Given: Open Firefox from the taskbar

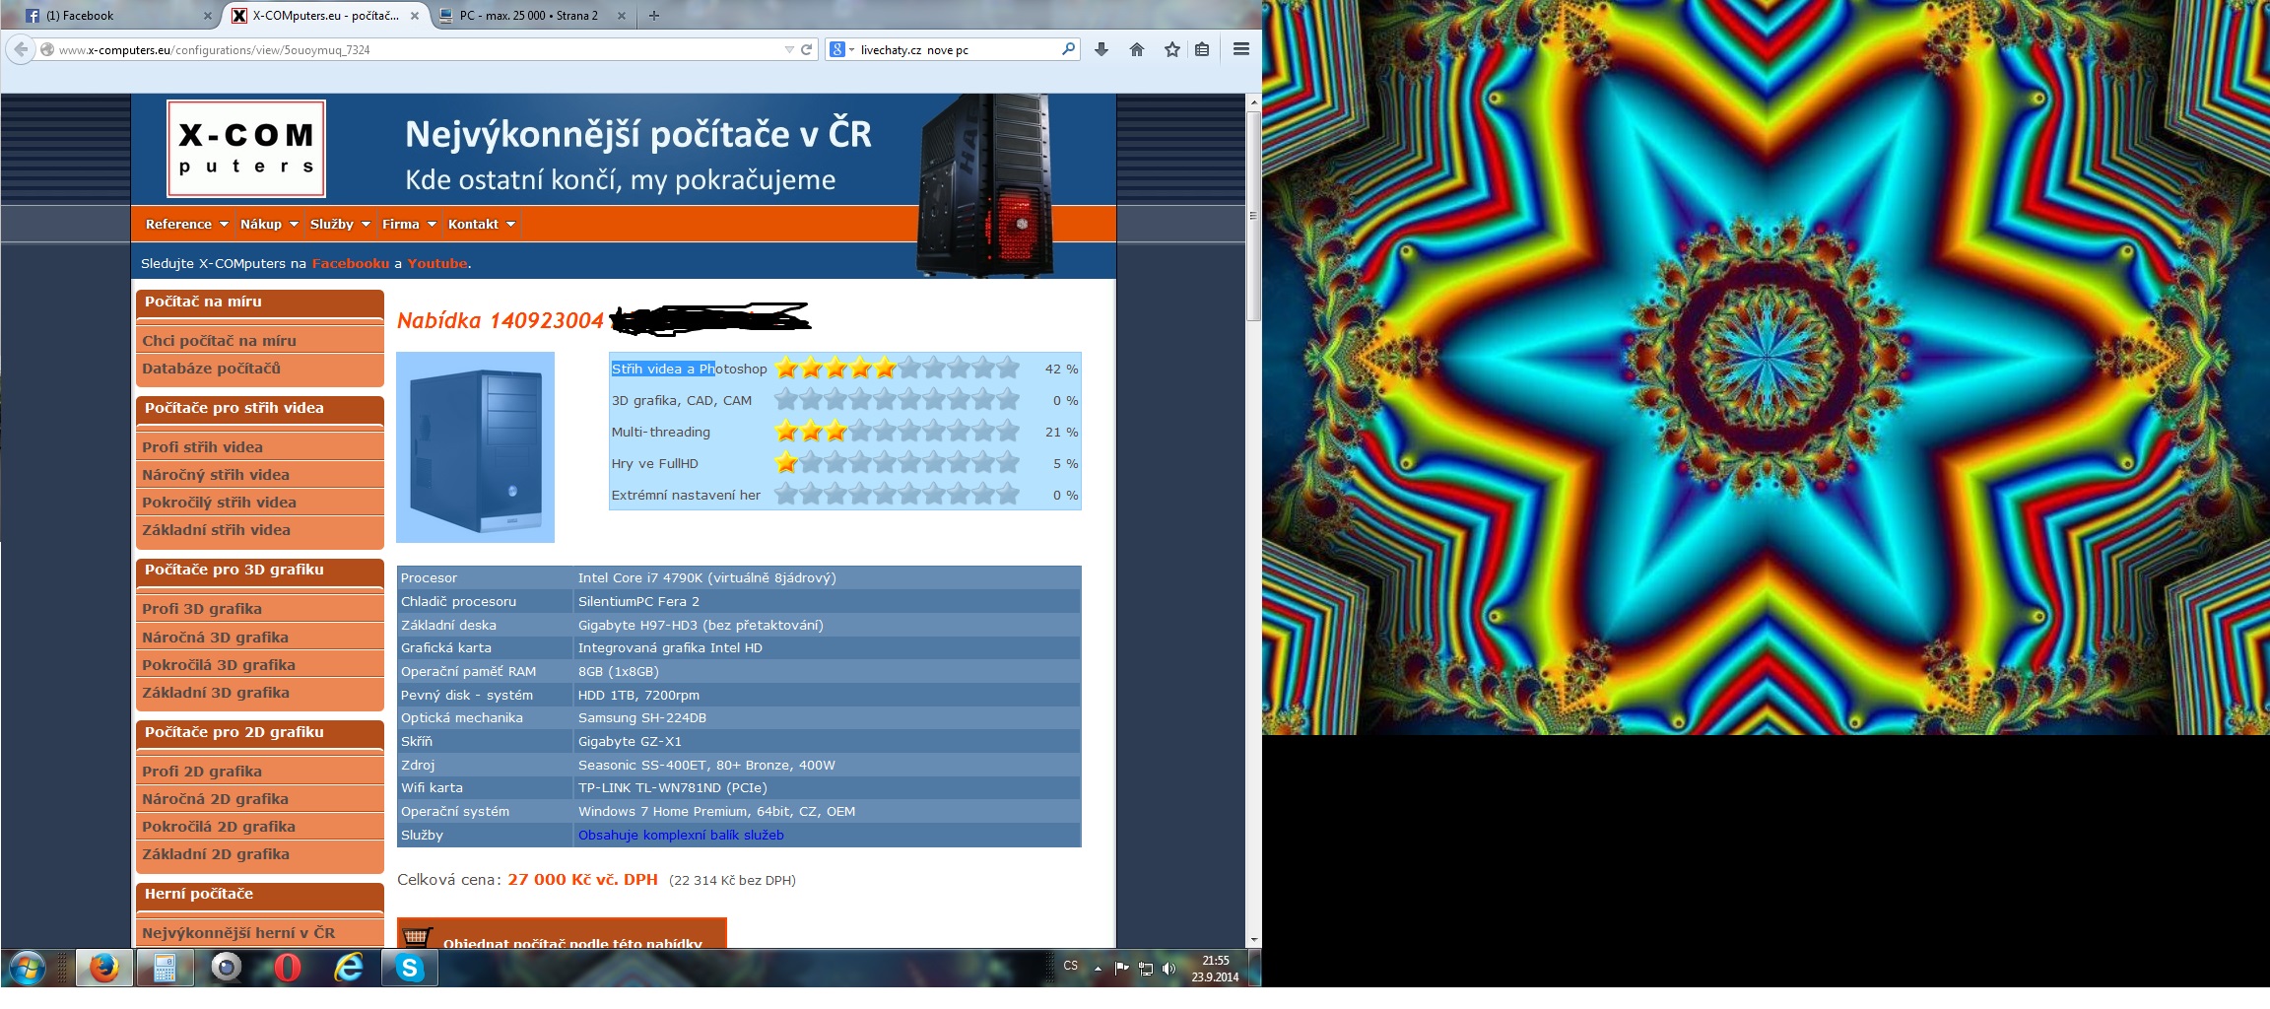Looking at the screenshot, I should pyautogui.click(x=103, y=969).
